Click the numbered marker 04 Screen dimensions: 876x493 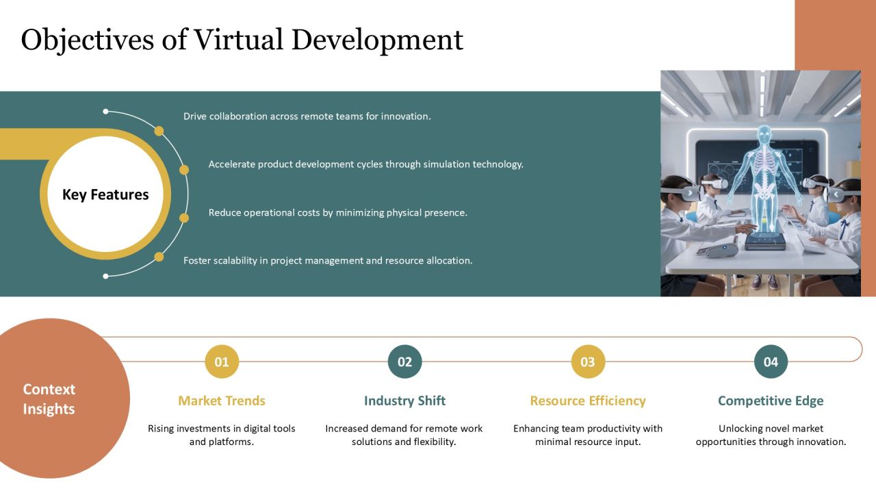pyautogui.click(x=771, y=362)
